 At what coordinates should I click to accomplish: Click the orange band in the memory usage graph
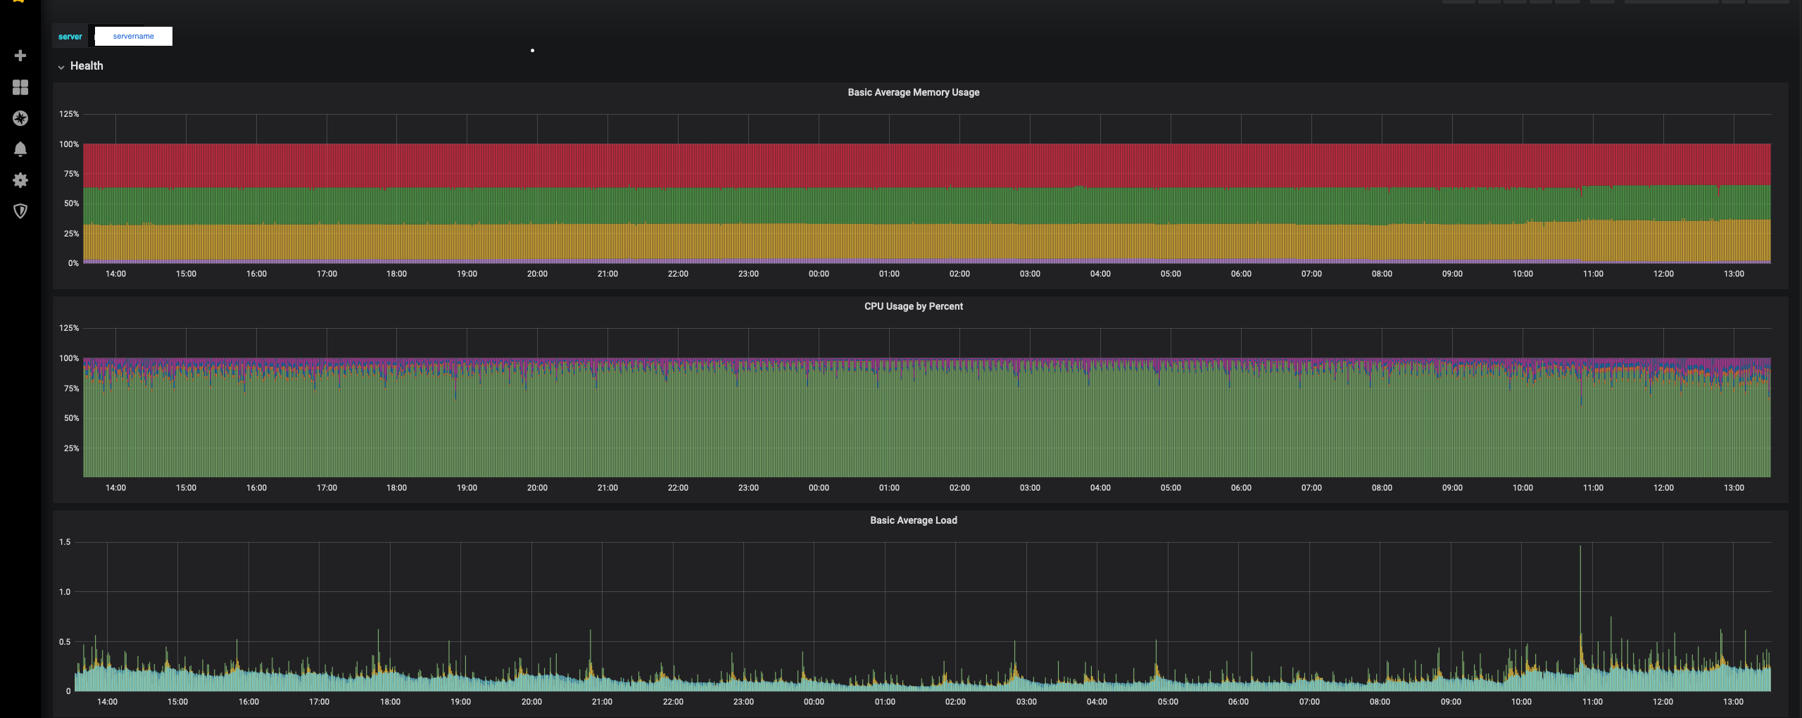point(915,243)
